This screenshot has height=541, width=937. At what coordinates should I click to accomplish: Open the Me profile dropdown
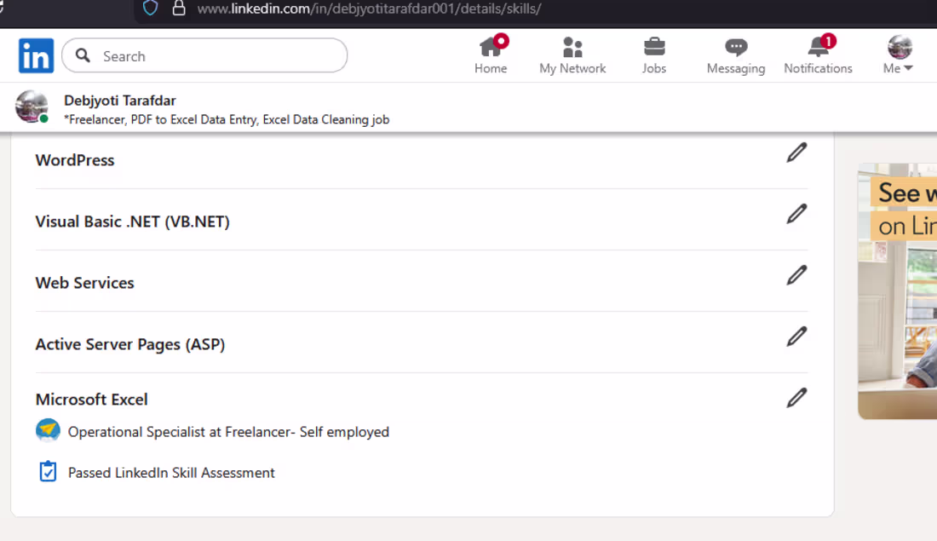pos(897,49)
